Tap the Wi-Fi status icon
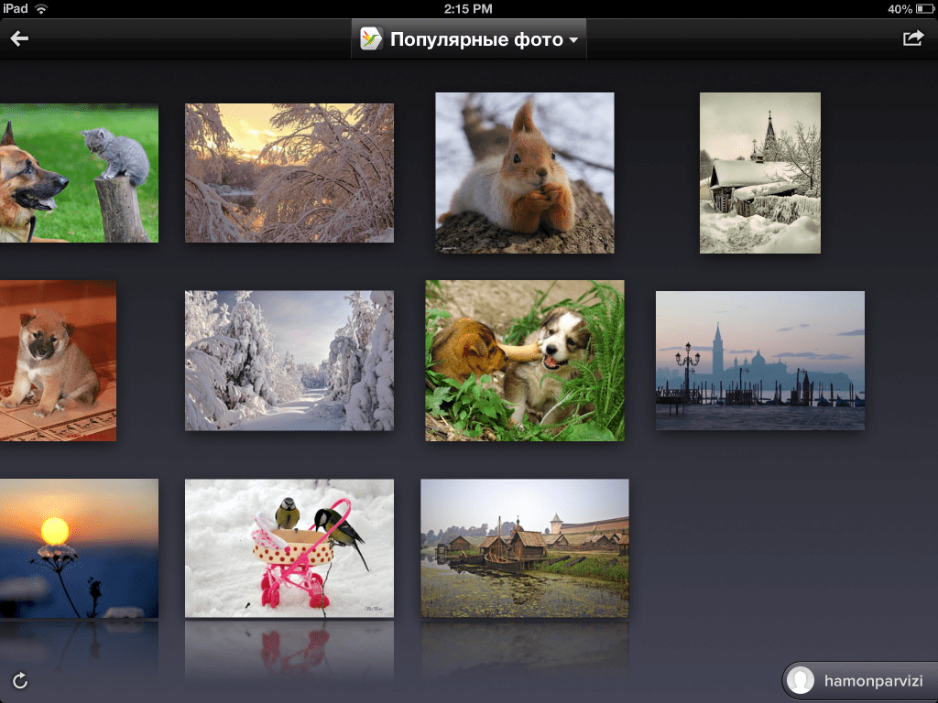 [x=42, y=9]
